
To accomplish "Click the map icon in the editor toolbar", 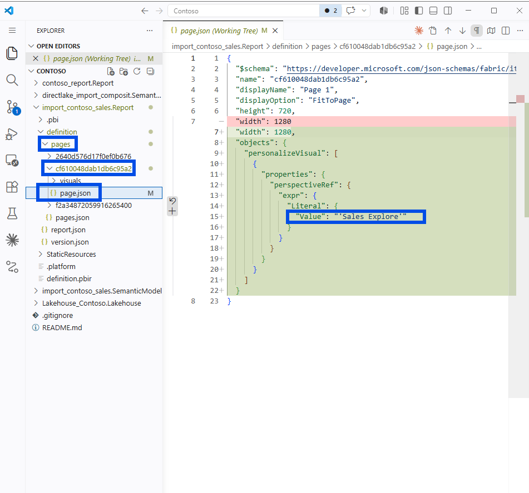I will (491, 31).
